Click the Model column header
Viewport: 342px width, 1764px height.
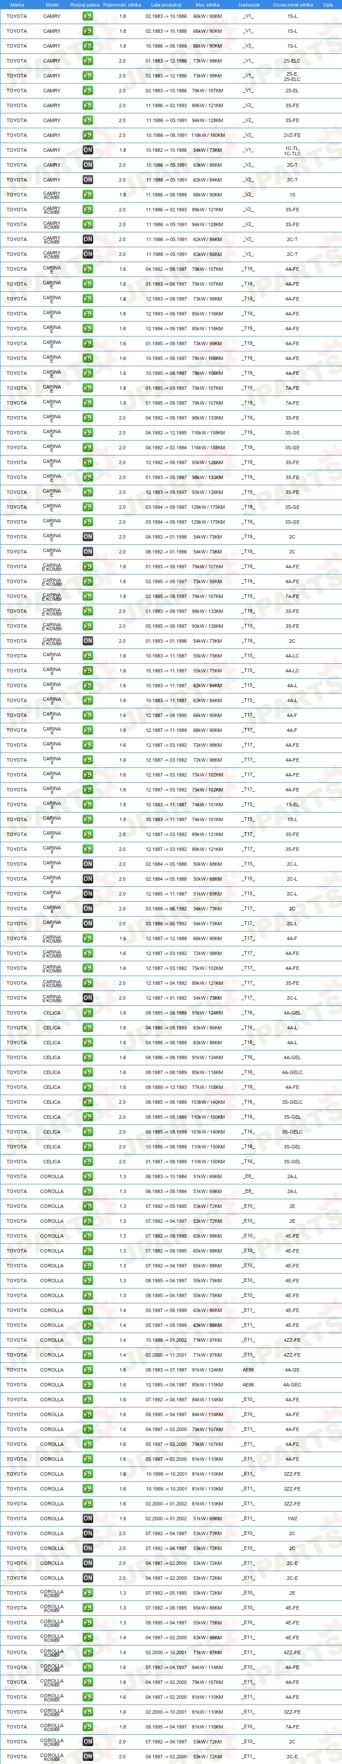tap(52, 5)
